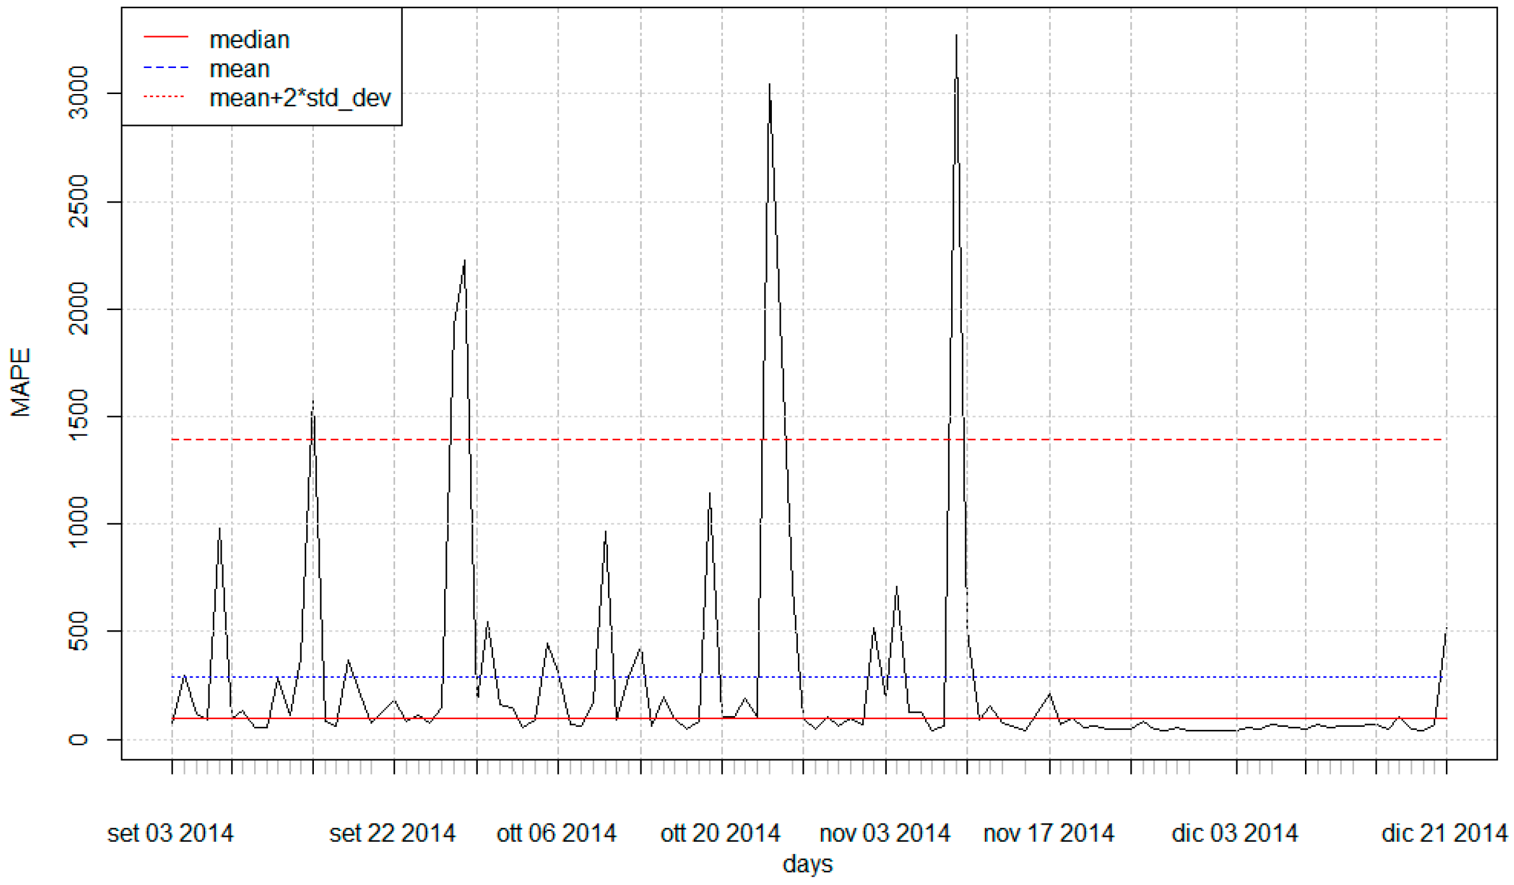
Task: Click the 500 y-axis tick label
Action: tap(79, 631)
